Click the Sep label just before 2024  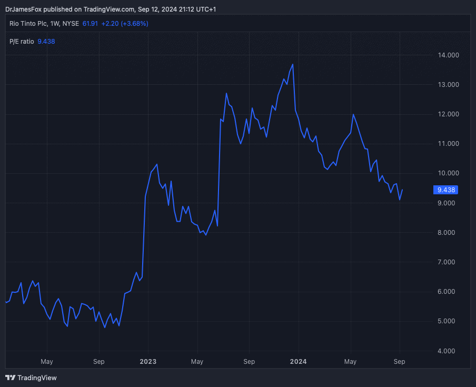tap(249, 362)
